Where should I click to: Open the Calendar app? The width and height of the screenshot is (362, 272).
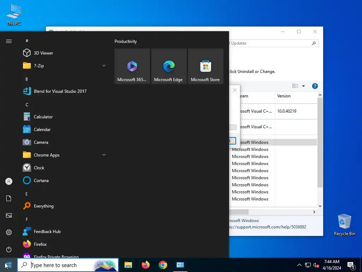pyautogui.click(x=65, y=130)
